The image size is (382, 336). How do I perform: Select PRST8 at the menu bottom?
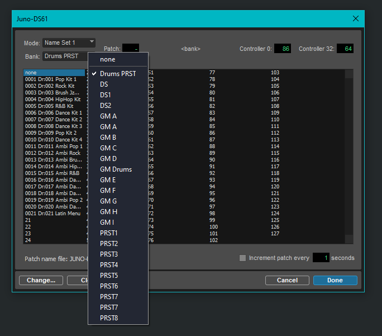click(x=109, y=318)
